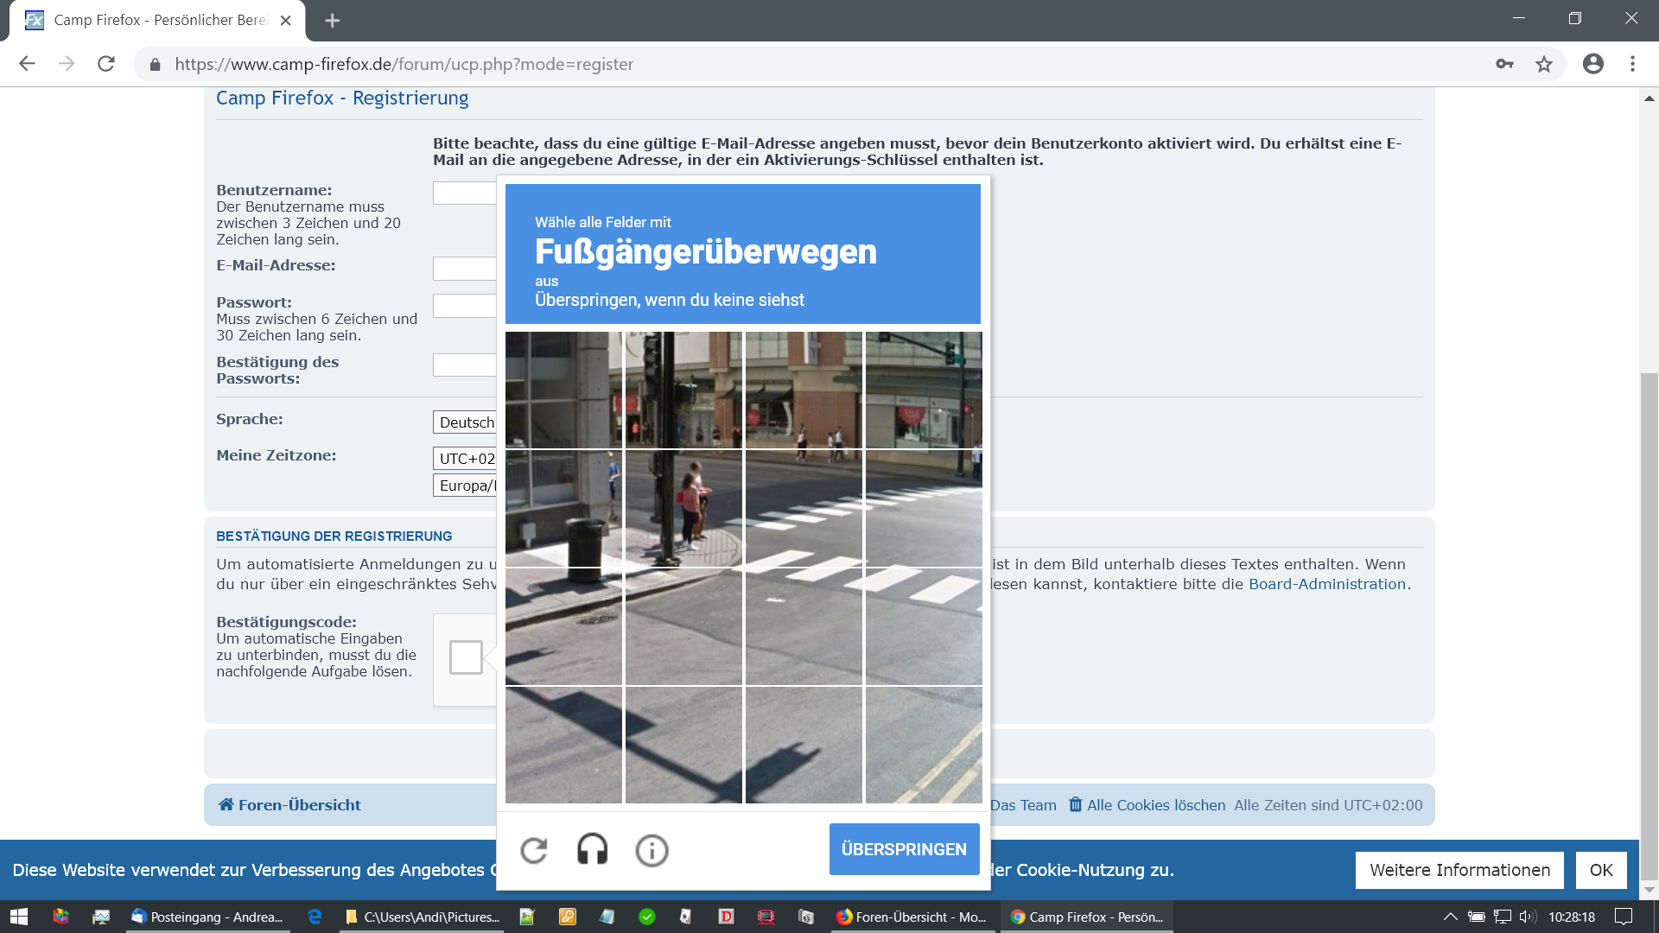The height and width of the screenshot is (933, 1659).
Task: Switch to the Foren-Übersicht Firefox taskbar window
Action: pyautogui.click(x=912, y=917)
